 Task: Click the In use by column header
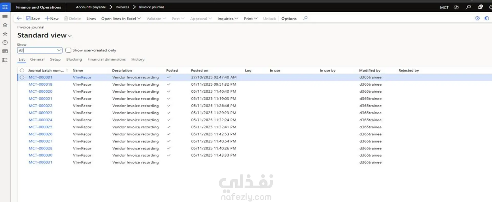click(327, 70)
